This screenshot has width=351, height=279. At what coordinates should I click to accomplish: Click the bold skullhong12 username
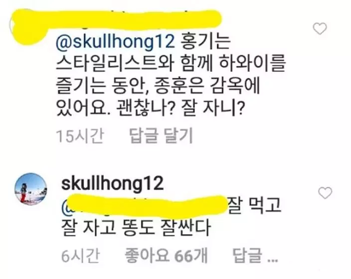click(112, 184)
